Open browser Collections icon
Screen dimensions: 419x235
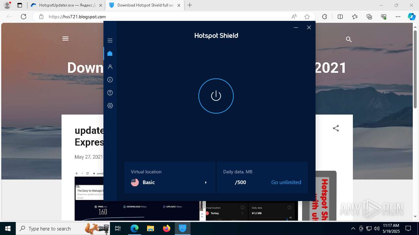[x=369, y=17]
